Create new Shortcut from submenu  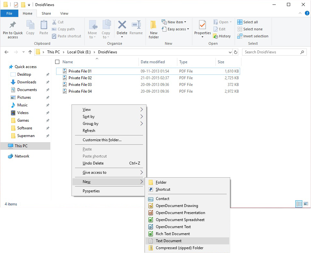[188, 189]
